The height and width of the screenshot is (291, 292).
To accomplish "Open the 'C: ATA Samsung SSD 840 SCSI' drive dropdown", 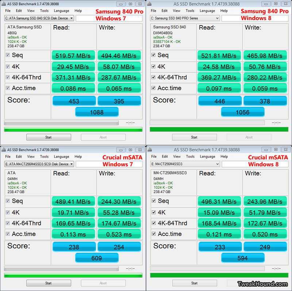I will pyautogui.click(x=39, y=18).
